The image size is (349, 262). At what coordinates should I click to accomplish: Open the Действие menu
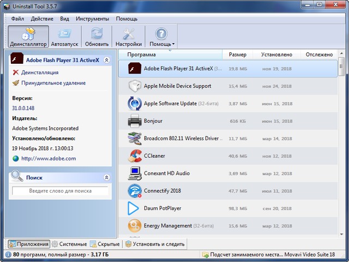click(42, 19)
